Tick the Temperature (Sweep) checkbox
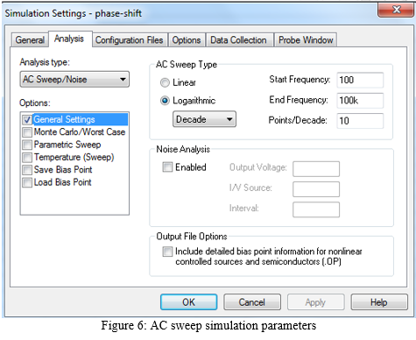 27,157
